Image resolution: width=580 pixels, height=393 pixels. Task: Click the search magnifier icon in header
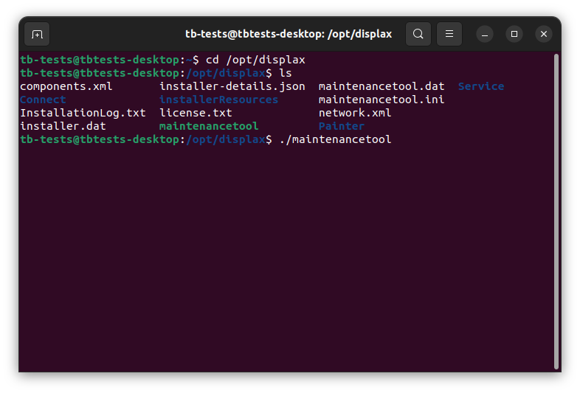418,34
